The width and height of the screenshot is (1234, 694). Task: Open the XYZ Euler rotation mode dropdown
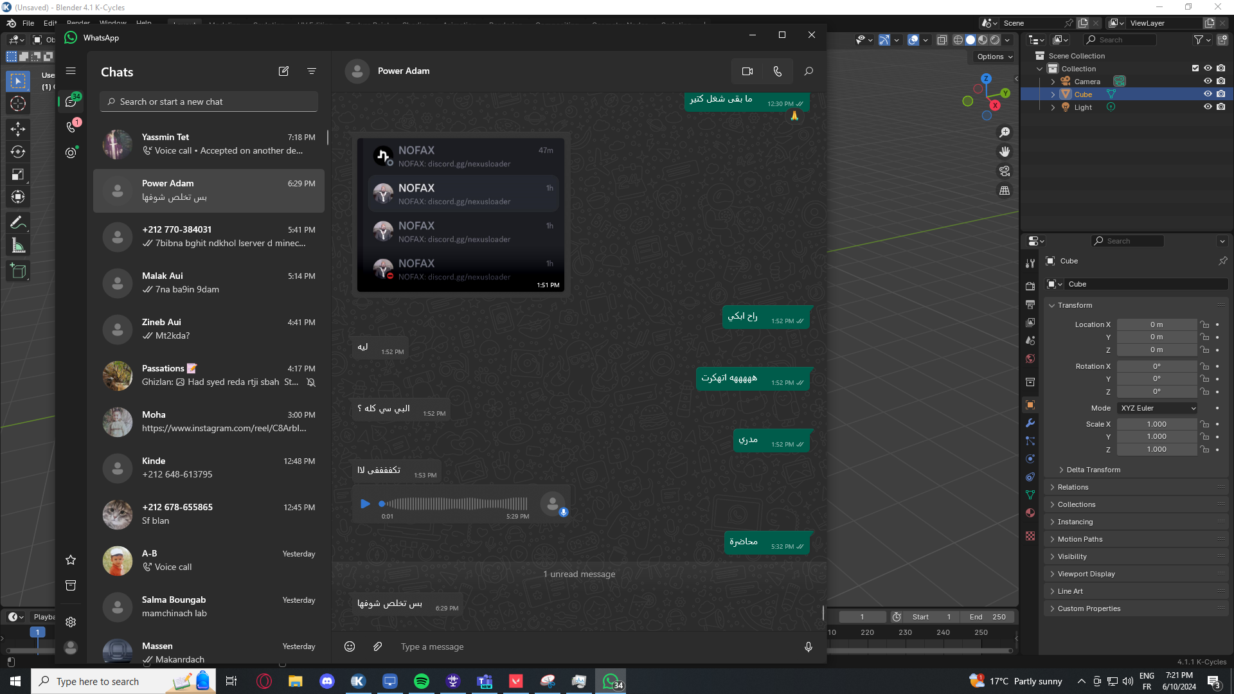pyautogui.click(x=1158, y=408)
